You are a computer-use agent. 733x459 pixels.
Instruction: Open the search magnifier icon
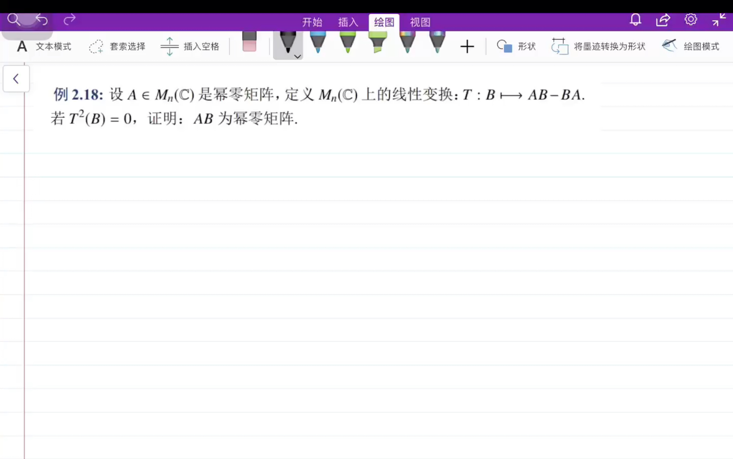click(x=14, y=20)
